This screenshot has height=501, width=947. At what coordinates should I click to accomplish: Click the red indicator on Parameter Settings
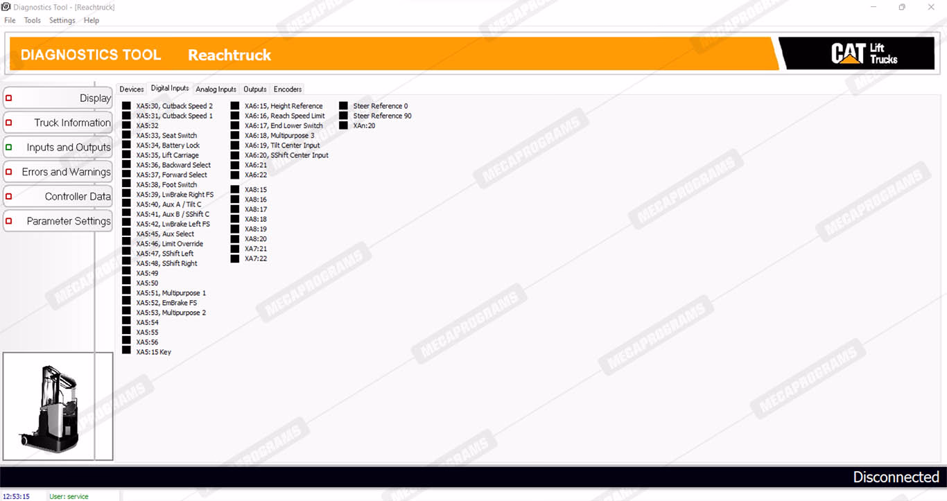(8, 221)
